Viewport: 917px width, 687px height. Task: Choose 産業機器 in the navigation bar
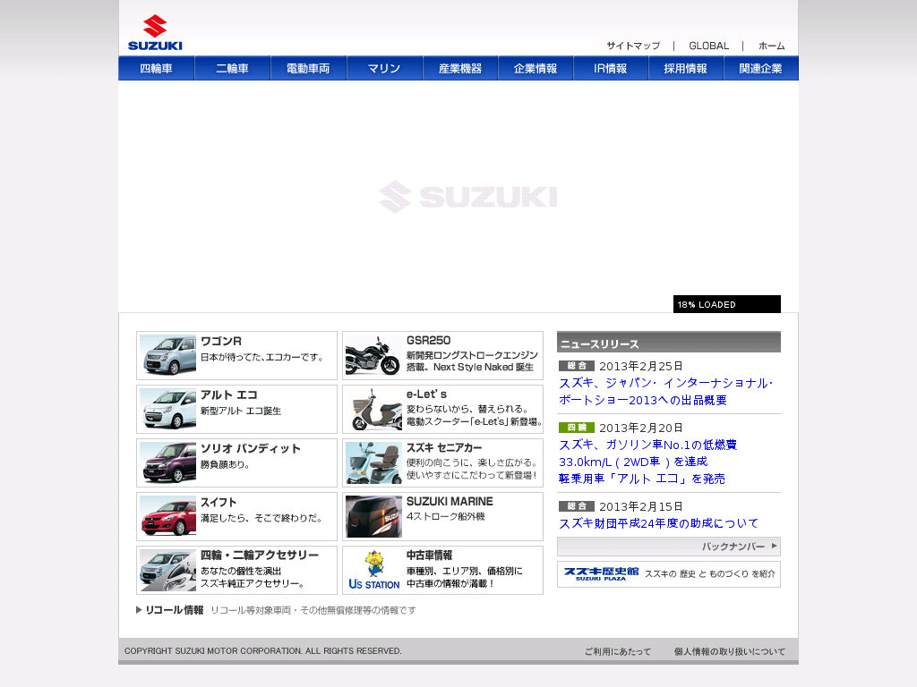click(x=460, y=68)
